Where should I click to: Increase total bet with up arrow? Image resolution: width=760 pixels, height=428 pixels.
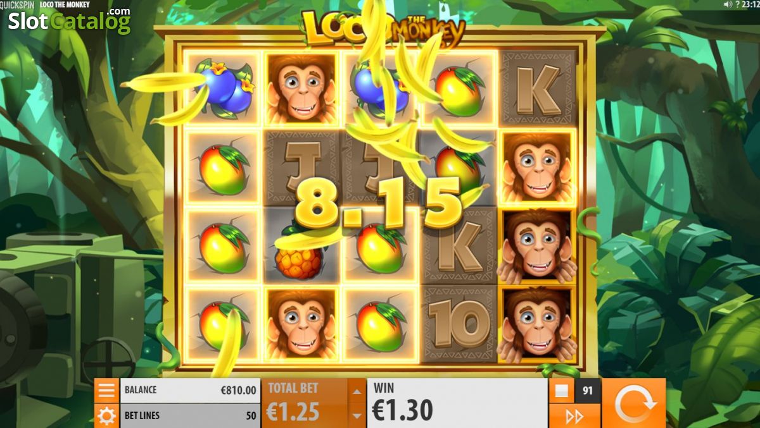click(x=357, y=391)
